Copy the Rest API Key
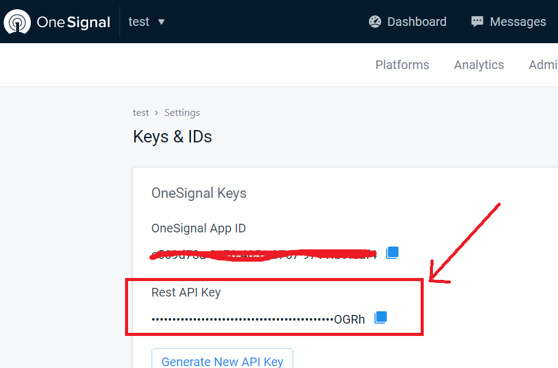The width and height of the screenshot is (558, 368). point(381,317)
